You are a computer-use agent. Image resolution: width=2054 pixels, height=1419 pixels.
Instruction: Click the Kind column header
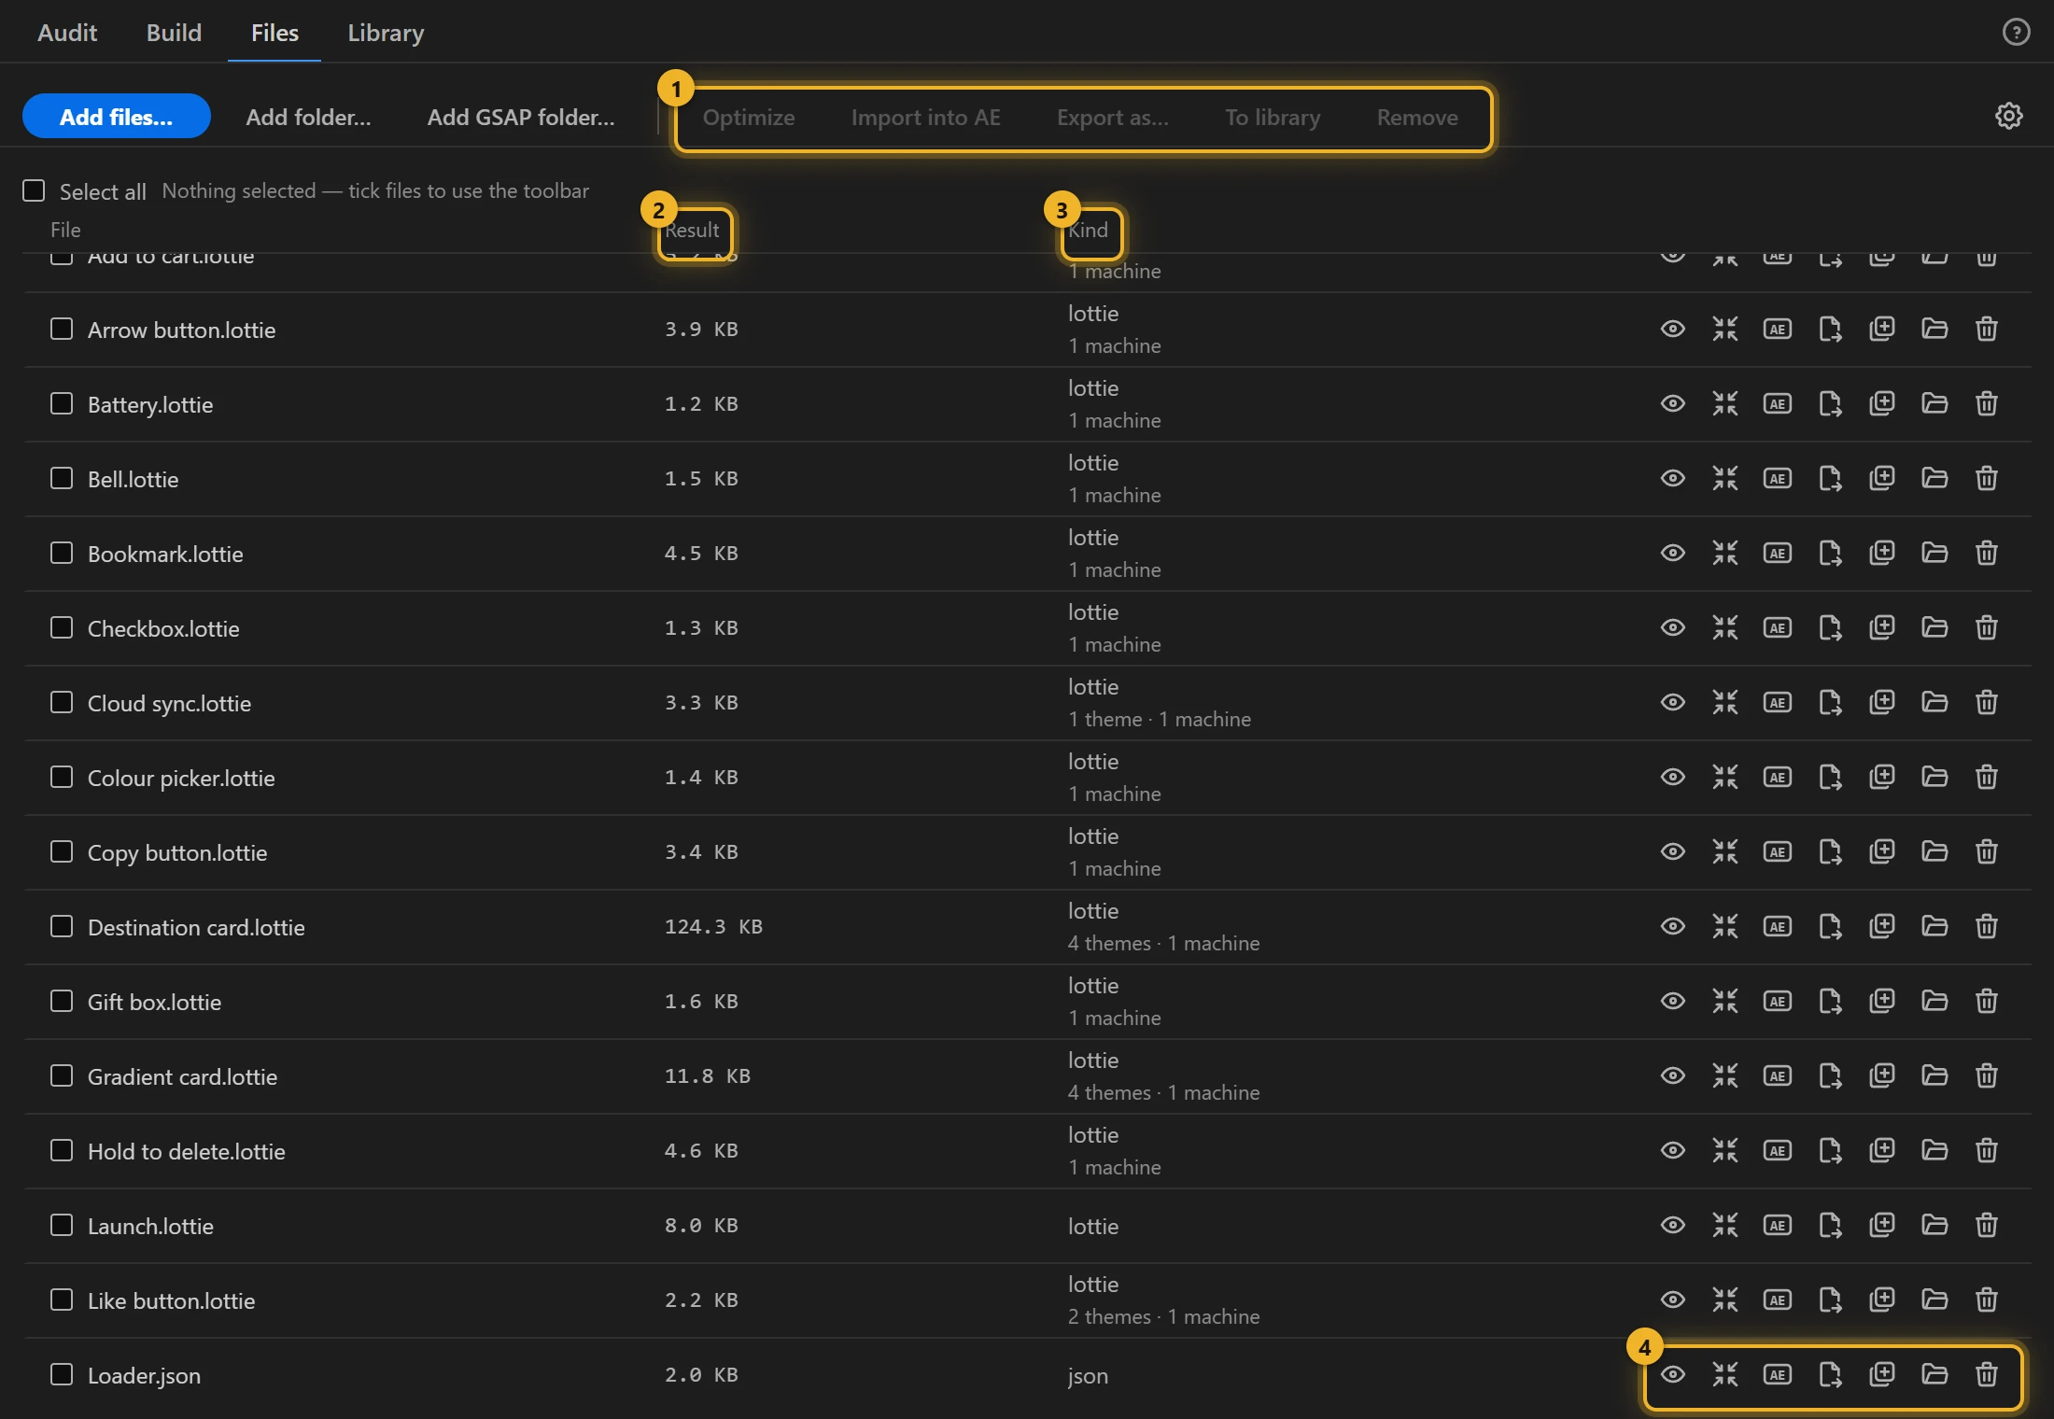click(1089, 230)
